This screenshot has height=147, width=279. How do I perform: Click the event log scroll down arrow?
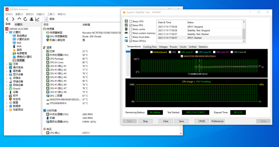pyautogui.click(x=244, y=41)
